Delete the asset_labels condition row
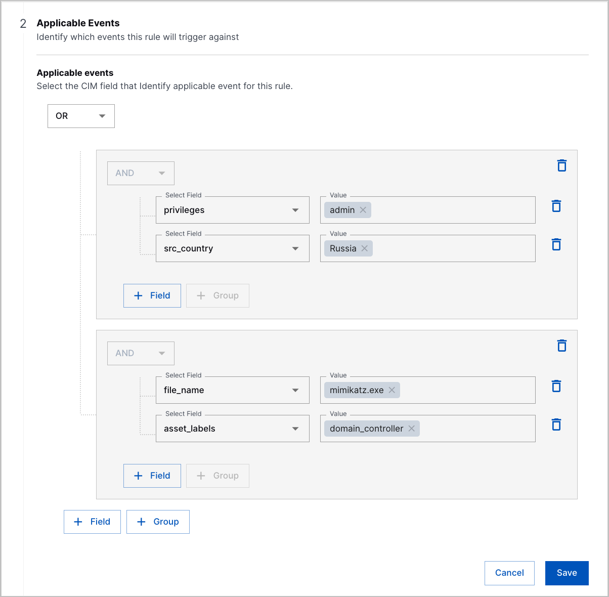The image size is (609, 597). [x=556, y=424]
